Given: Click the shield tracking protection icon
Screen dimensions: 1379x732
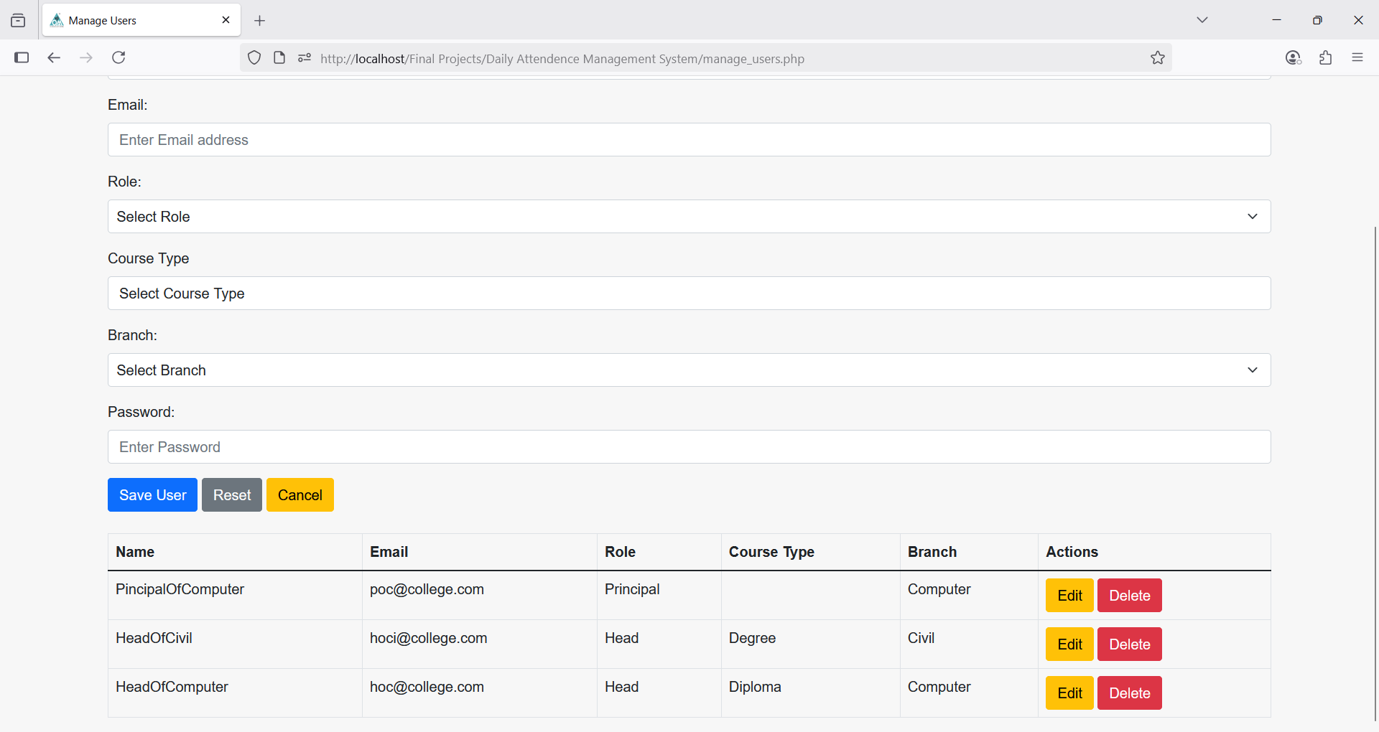Looking at the screenshot, I should (x=254, y=58).
